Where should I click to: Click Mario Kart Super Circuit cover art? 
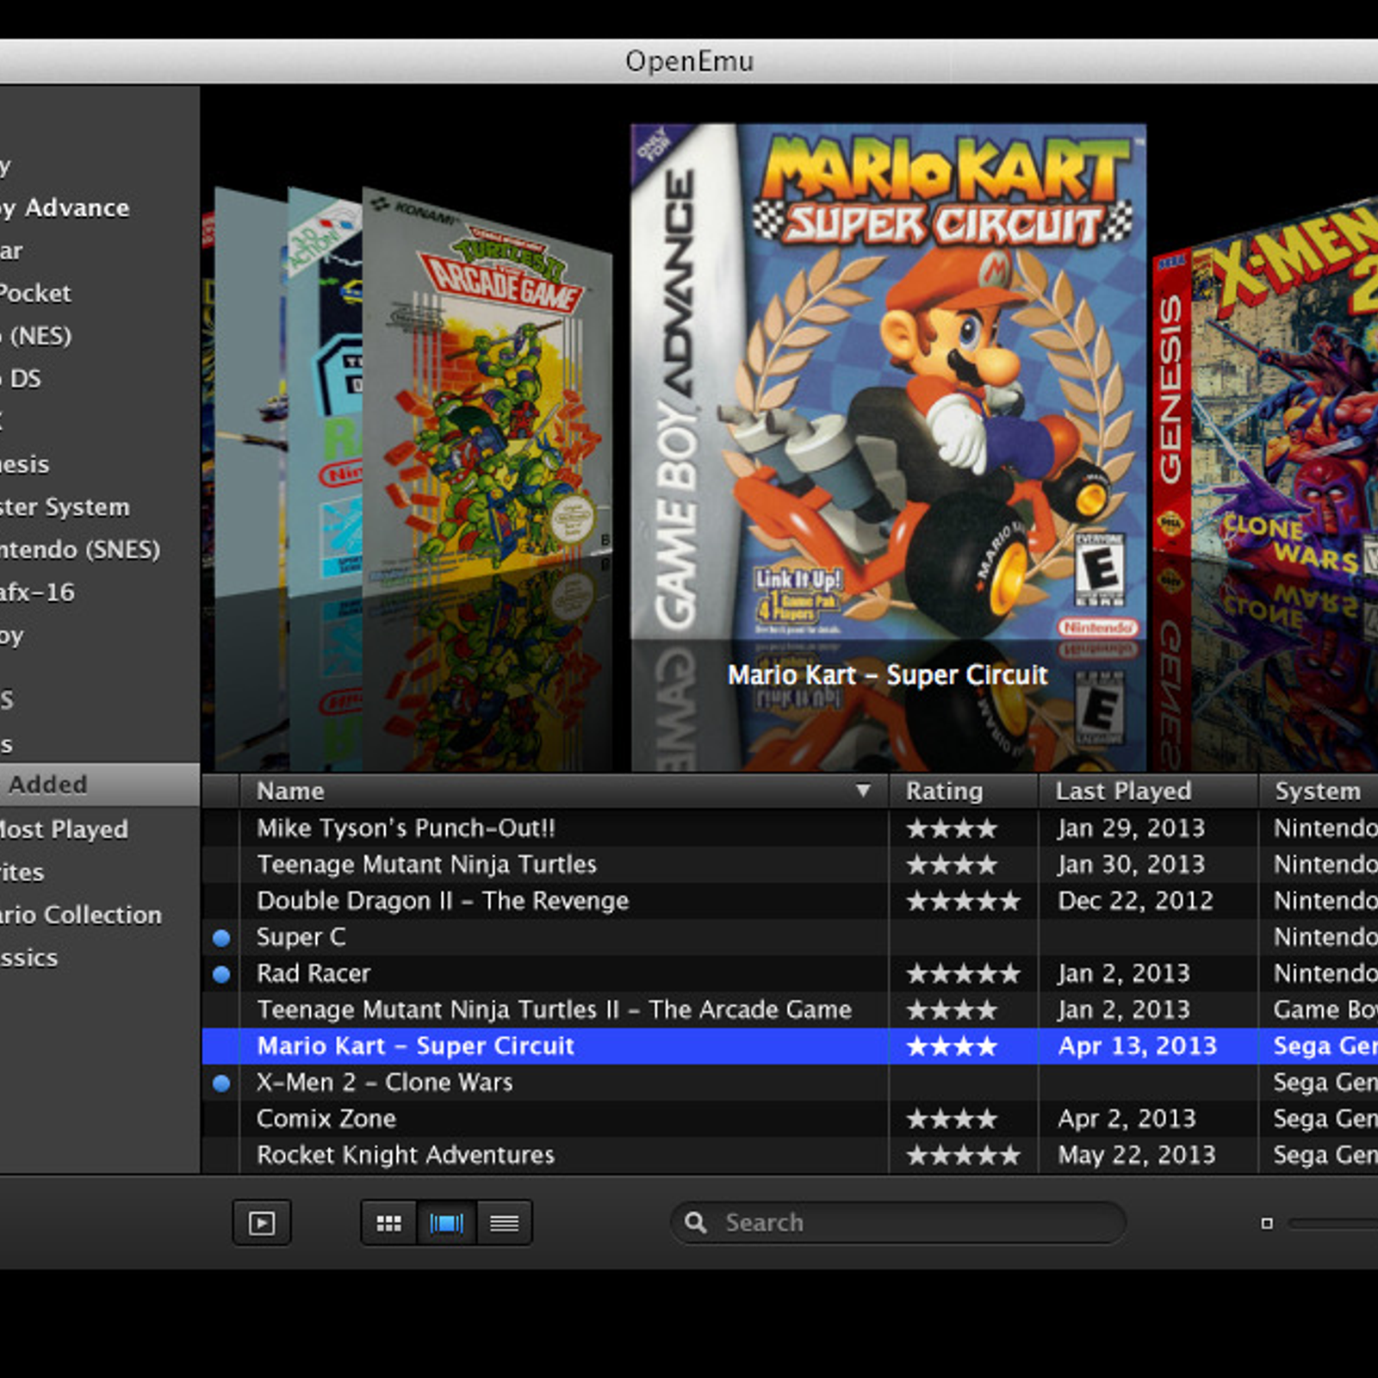(x=889, y=383)
